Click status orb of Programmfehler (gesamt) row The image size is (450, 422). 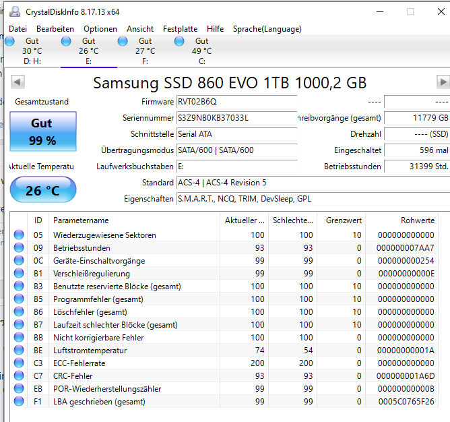tap(19, 299)
